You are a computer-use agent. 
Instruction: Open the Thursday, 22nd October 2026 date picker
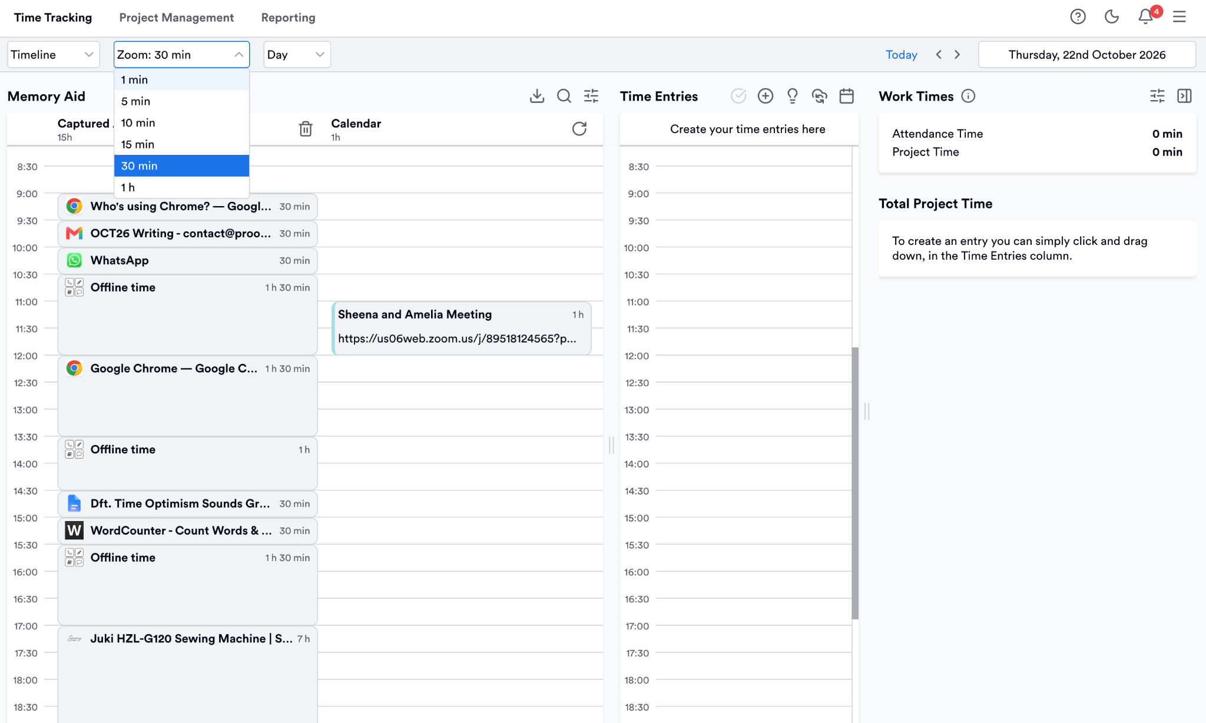[x=1087, y=54]
